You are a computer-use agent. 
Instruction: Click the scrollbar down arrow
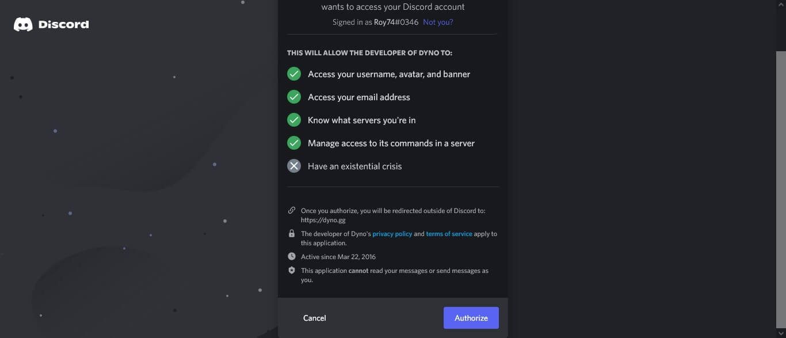pos(781,333)
